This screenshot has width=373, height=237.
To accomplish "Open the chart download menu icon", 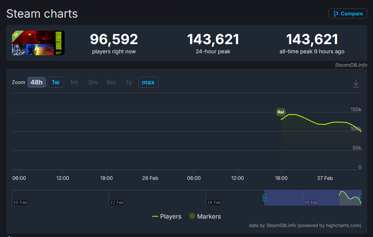I will pos(356,84).
